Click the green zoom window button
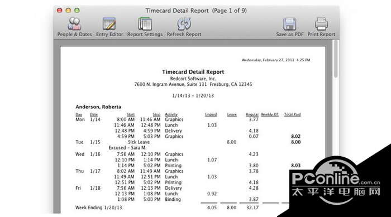Image resolution: width=391 pixels, height=217 pixels. click(x=77, y=11)
